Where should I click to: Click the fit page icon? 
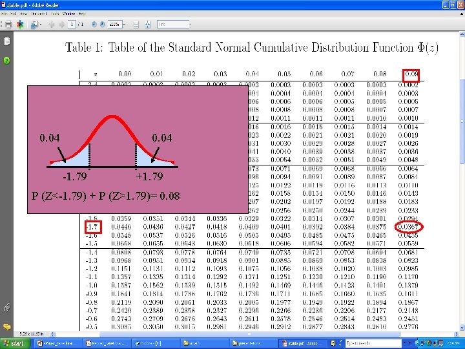(x=148, y=25)
